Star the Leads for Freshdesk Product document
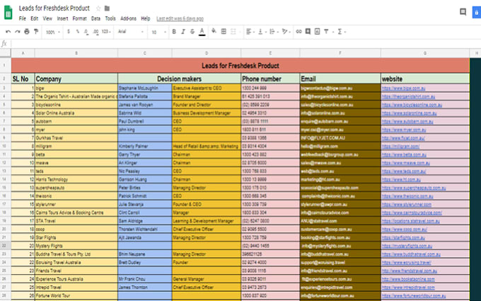The height and width of the screenshot is (301, 481). click(x=98, y=8)
